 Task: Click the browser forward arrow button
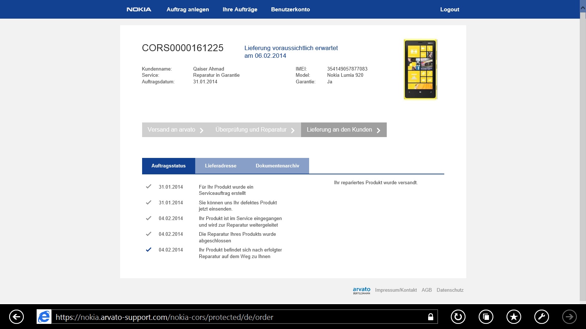(x=570, y=317)
